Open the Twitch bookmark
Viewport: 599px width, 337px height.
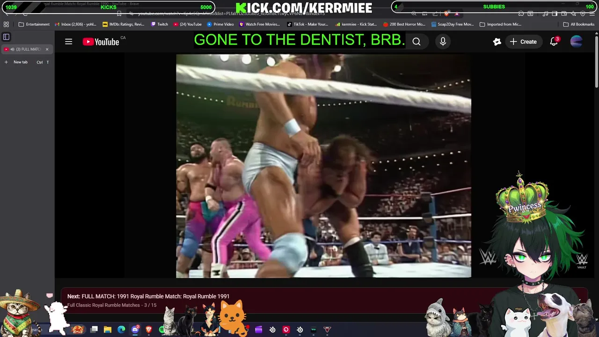pyautogui.click(x=160, y=24)
